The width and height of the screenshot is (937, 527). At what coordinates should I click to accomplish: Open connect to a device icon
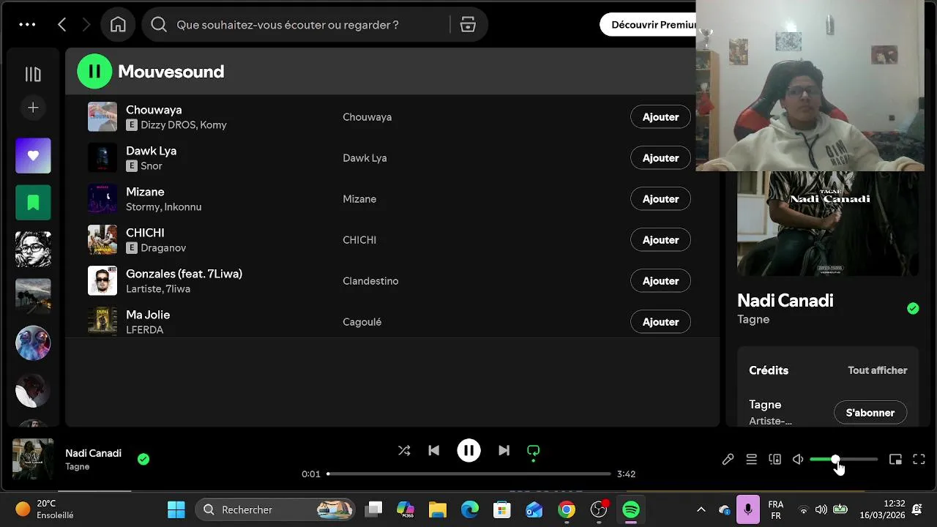tap(774, 460)
